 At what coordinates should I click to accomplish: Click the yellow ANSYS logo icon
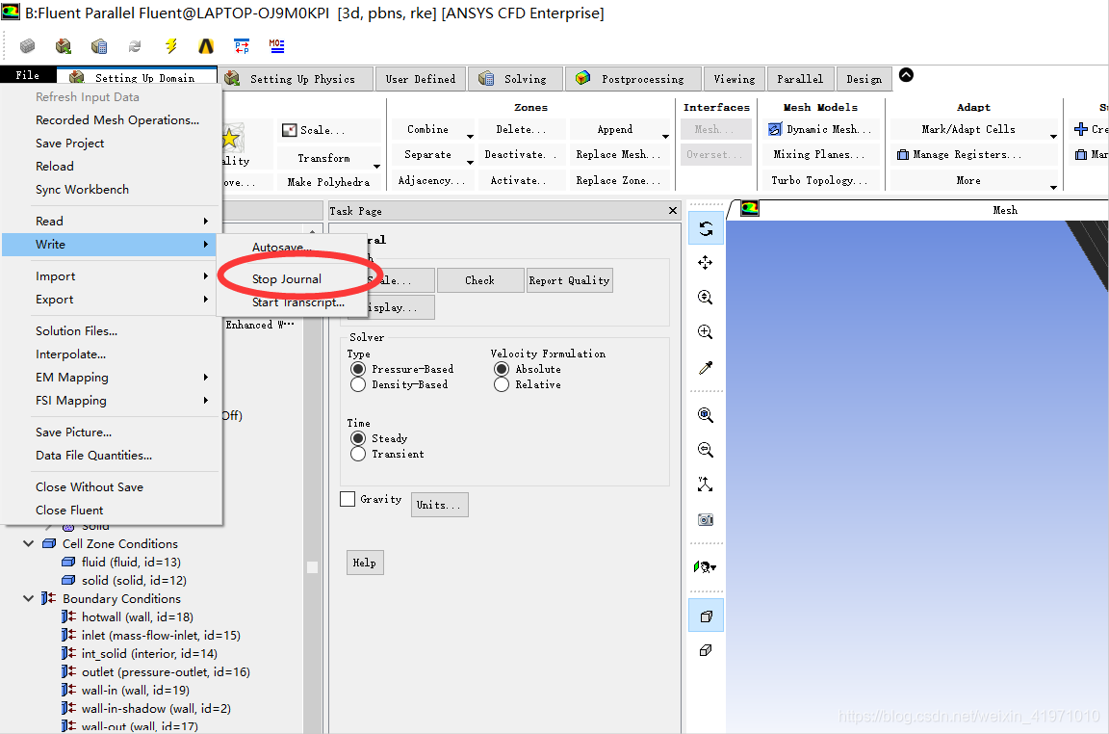click(206, 46)
